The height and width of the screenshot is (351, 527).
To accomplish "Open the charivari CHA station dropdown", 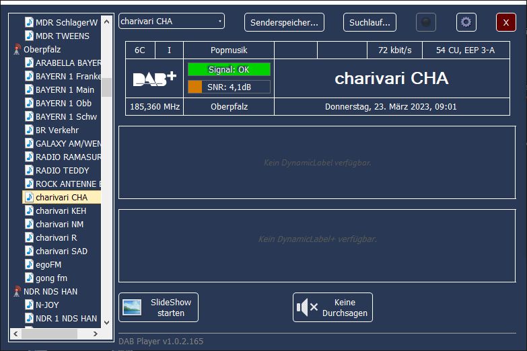I will (172, 22).
